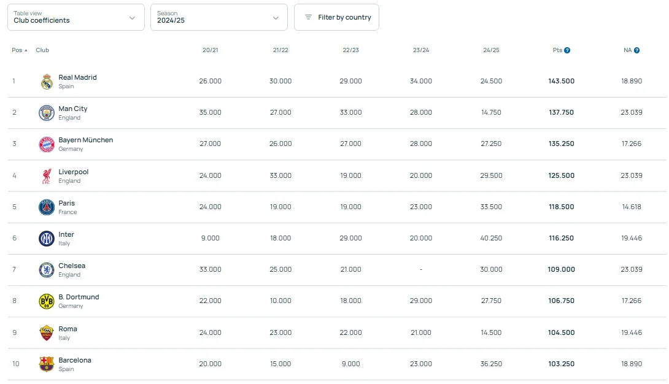Click the Liverpool club crest
The width and height of the screenshot is (669, 384).
47,176
